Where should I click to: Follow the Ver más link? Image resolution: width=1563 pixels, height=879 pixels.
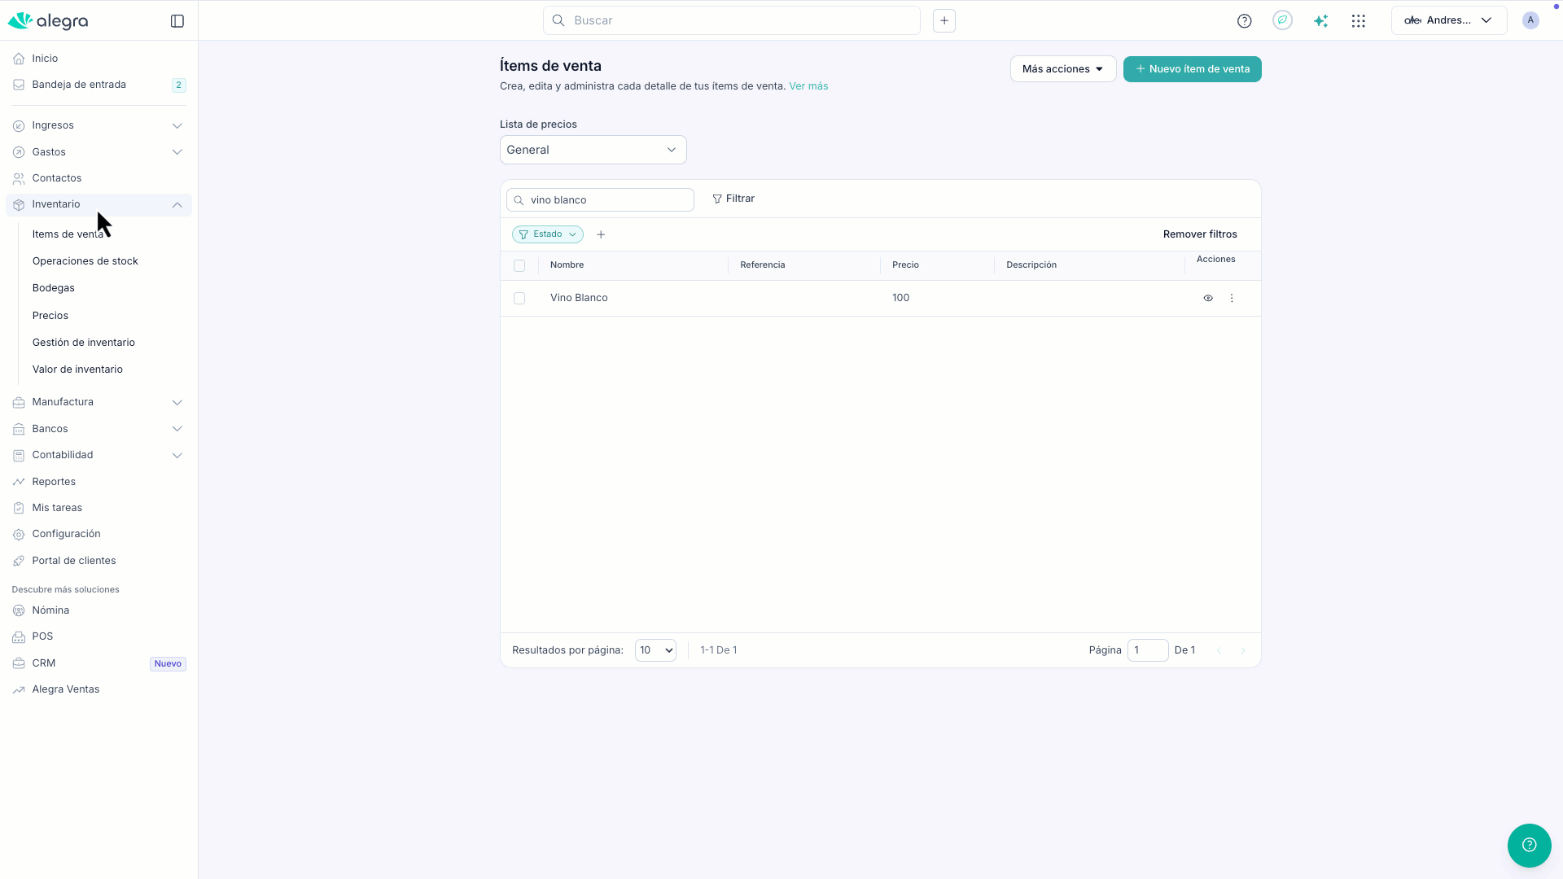point(808,86)
